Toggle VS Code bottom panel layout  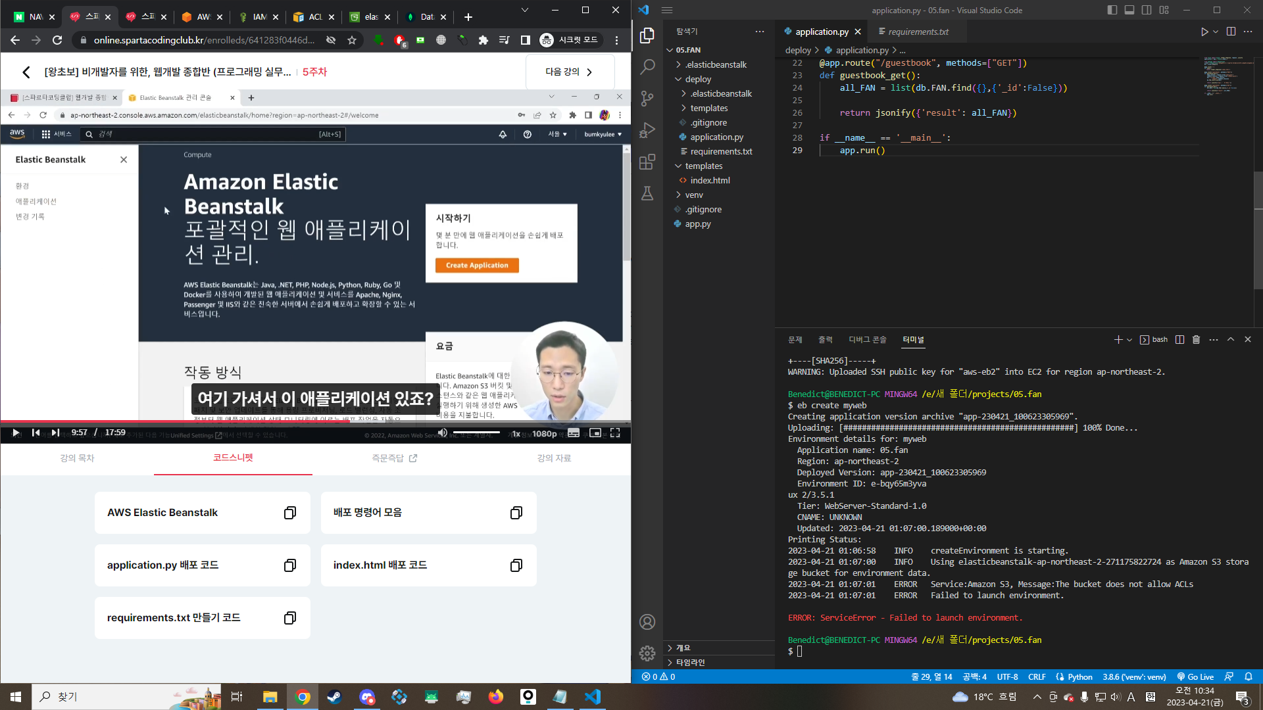coord(1129,10)
